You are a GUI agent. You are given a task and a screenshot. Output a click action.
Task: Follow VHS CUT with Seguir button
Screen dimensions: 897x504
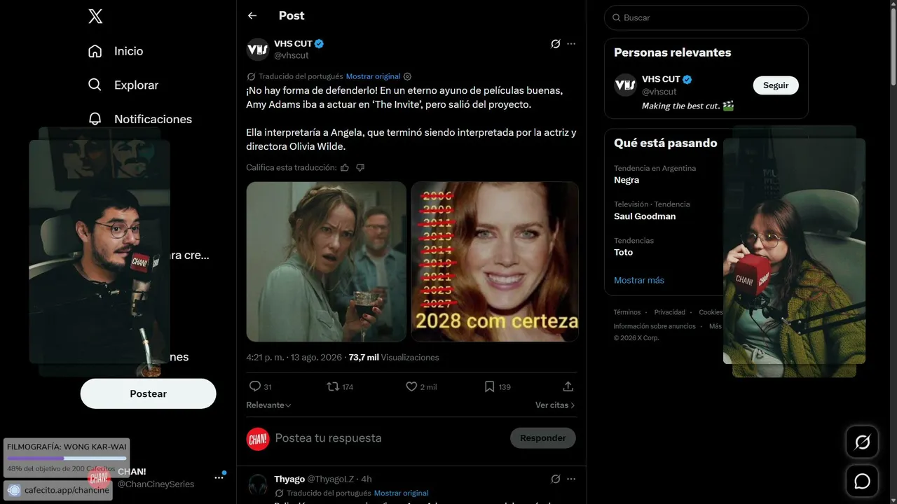pyautogui.click(x=776, y=85)
